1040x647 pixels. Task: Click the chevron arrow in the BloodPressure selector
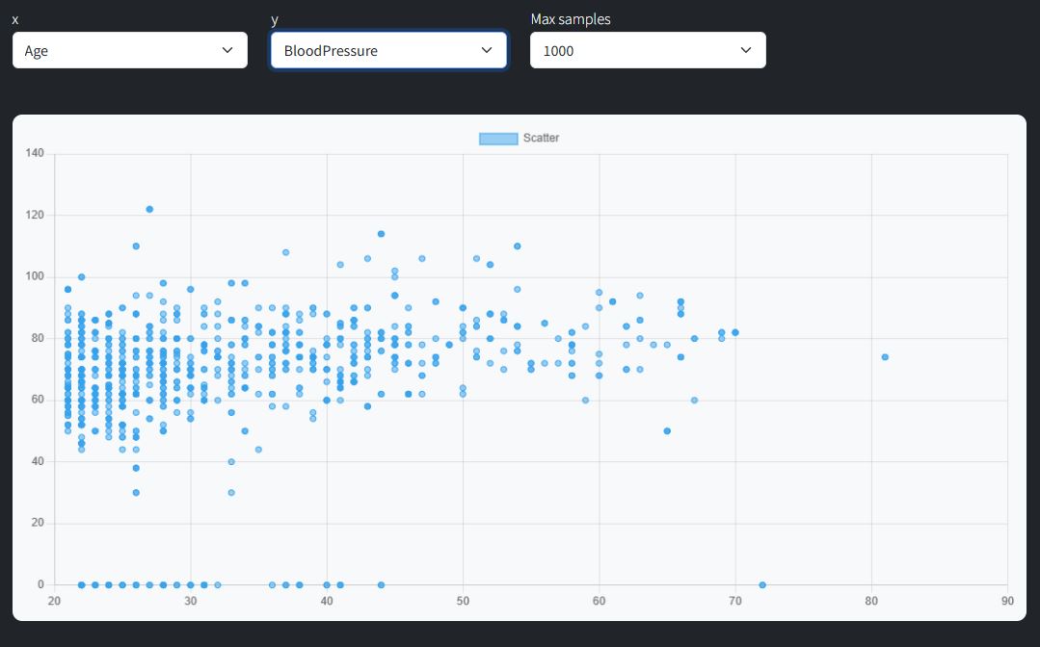(487, 50)
